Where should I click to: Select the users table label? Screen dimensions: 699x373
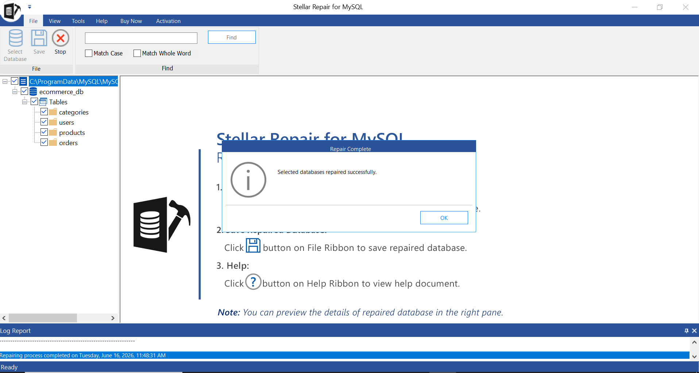tap(66, 123)
